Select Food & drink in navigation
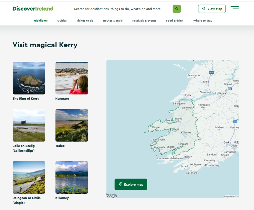254x210 pixels. pyautogui.click(x=175, y=20)
